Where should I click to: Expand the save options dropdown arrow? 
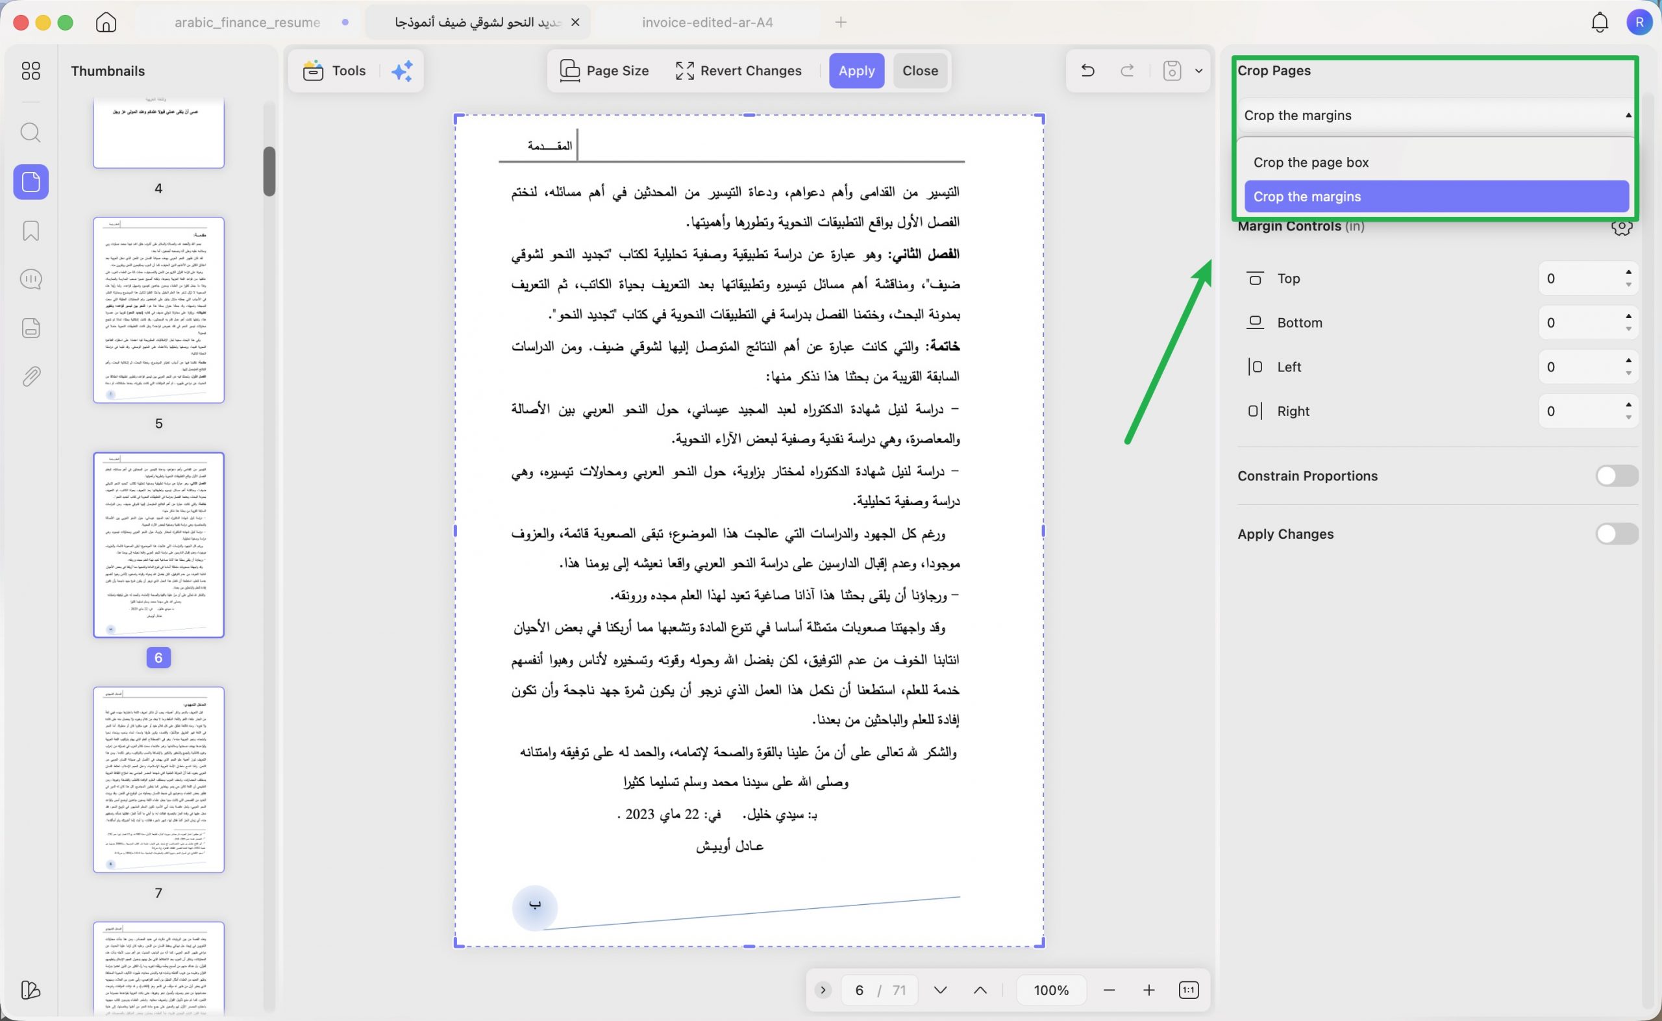(x=1198, y=70)
